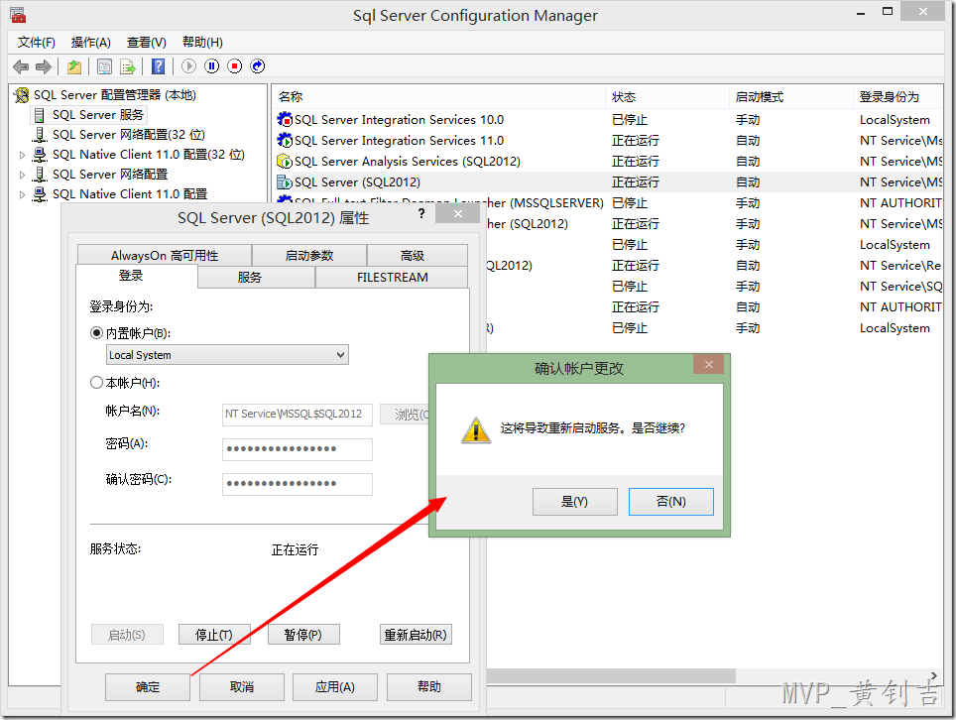Screen dimensions: 956x720
Task: Click 否(N) to cancel account change
Action: coord(671,502)
